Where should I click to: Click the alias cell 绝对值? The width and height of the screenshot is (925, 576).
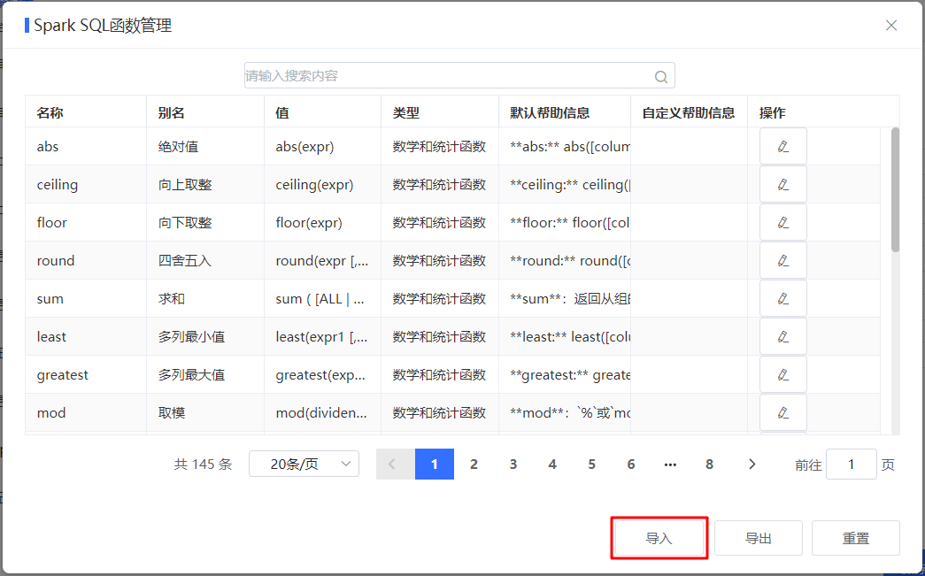click(205, 146)
